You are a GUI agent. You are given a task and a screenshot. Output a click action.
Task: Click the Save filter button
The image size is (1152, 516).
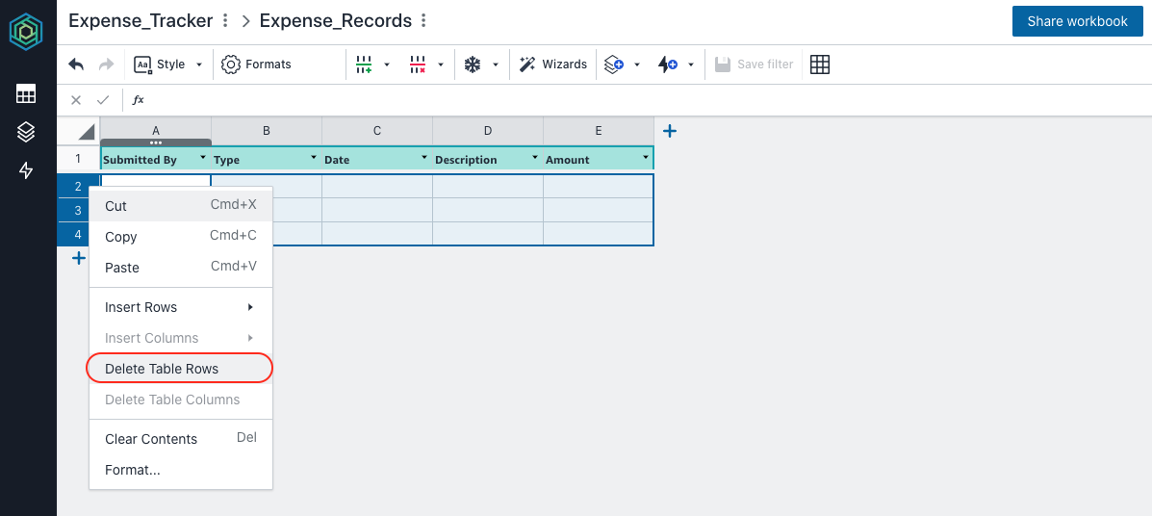tap(754, 64)
